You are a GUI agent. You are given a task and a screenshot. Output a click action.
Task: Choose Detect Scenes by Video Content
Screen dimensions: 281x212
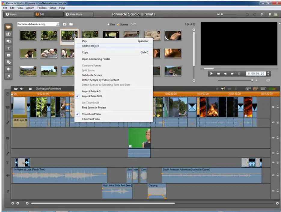tap(114, 80)
